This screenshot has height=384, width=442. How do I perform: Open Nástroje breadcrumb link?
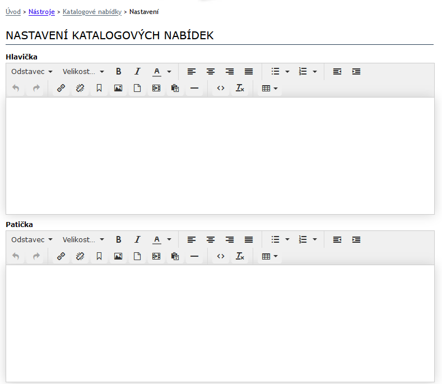coord(41,12)
